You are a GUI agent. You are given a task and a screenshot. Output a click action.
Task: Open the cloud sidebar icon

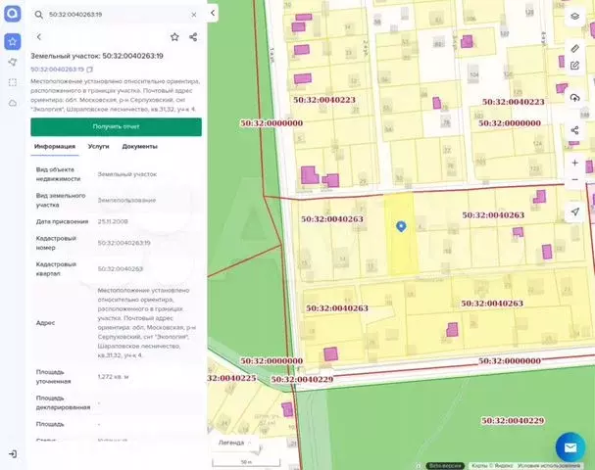click(x=13, y=103)
